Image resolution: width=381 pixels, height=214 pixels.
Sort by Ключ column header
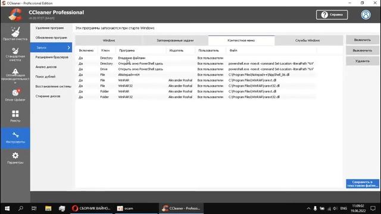(105, 51)
